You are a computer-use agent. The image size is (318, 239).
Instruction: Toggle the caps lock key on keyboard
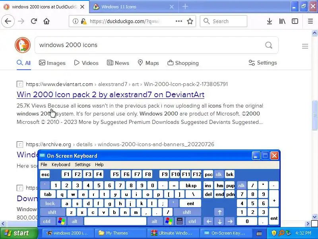[50, 203]
